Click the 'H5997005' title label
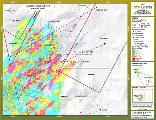The height and width of the screenshot is (120, 156). click(x=13, y=44)
